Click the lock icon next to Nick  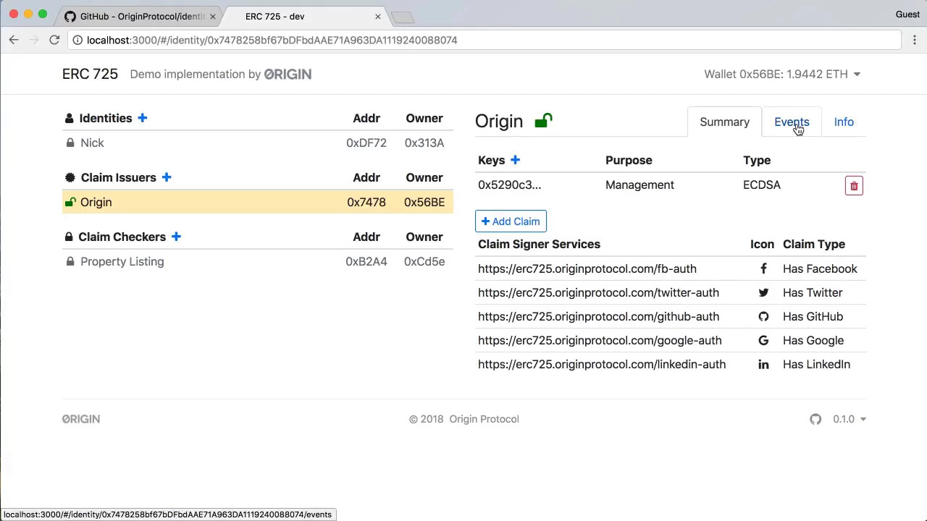(70, 143)
